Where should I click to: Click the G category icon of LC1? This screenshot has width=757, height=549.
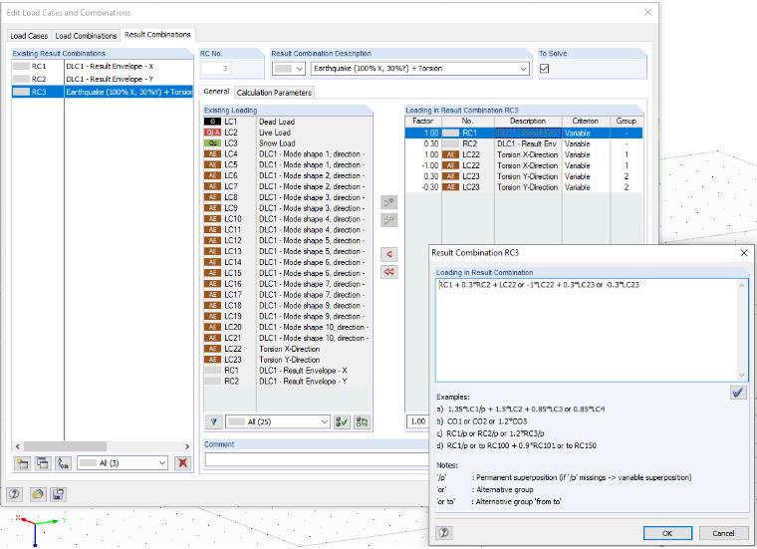click(212, 122)
